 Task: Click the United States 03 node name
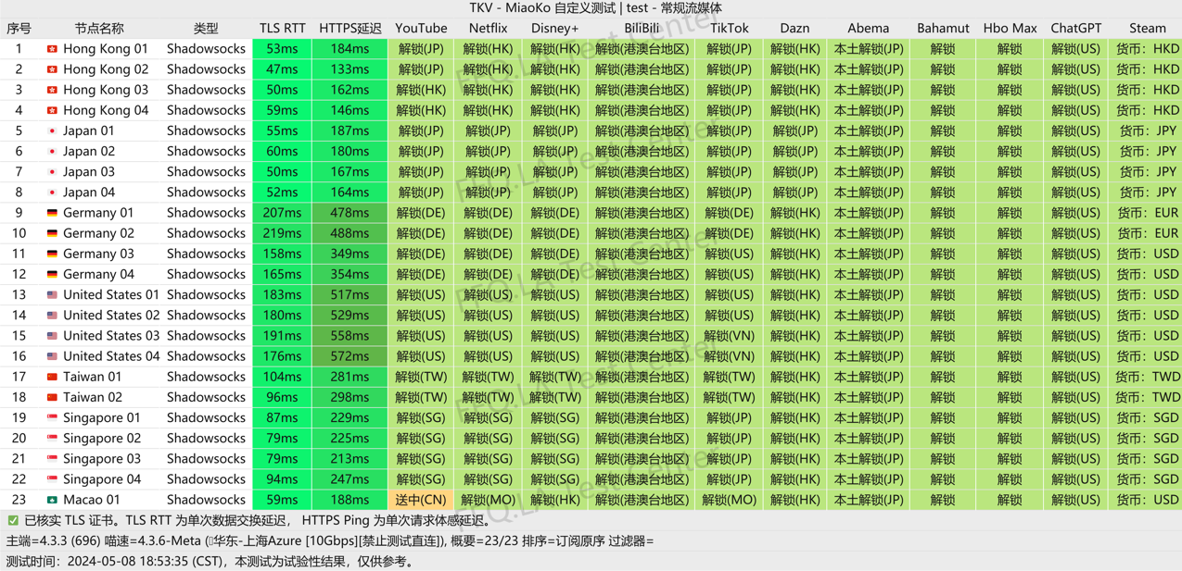pyautogui.click(x=111, y=336)
